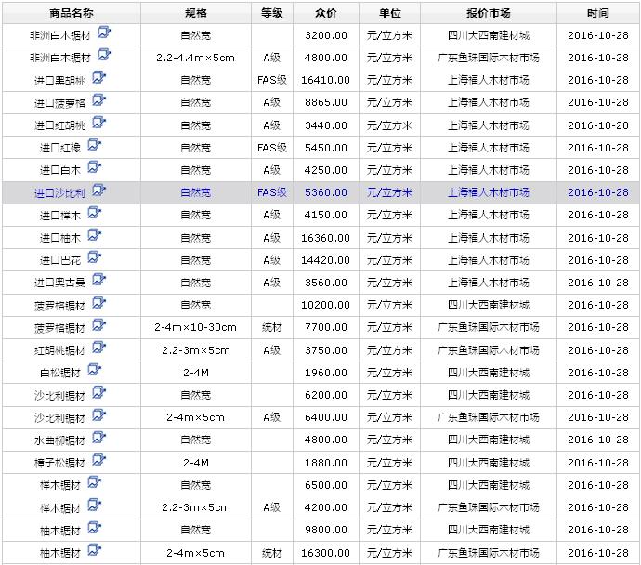This screenshot has width=641, height=565.
Task: Select the 进口沙比利 product name link
Action: [60, 193]
